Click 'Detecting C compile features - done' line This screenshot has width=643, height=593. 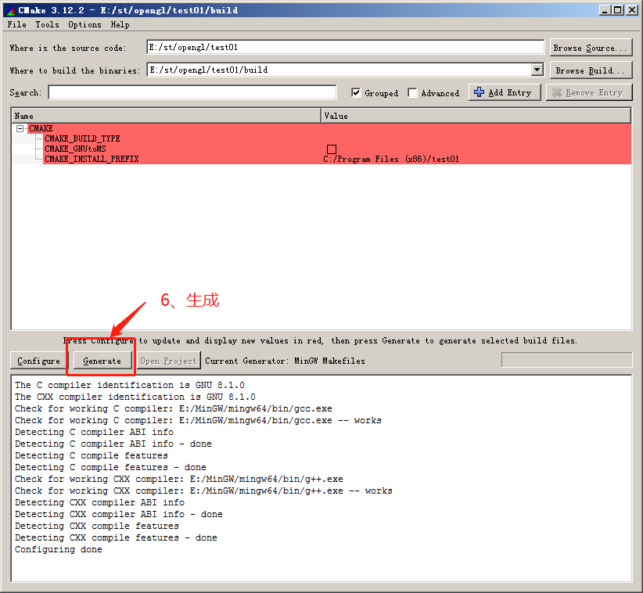coord(110,467)
